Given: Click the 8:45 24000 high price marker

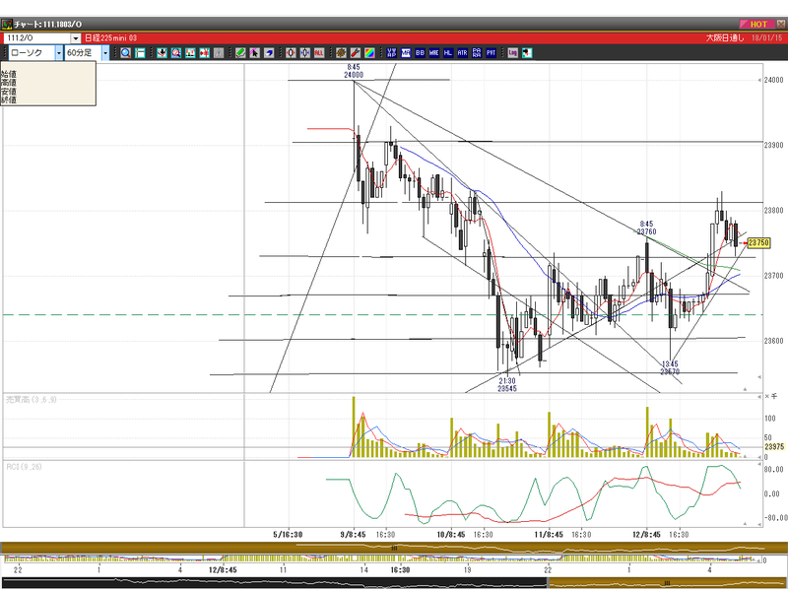Looking at the screenshot, I should tap(354, 71).
